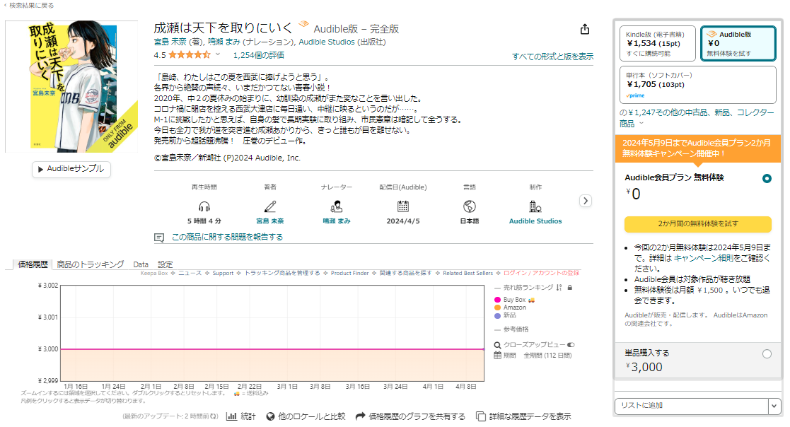Click すべての形式と版を表示 link
This screenshot has width=790, height=427.
coord(552,57)
